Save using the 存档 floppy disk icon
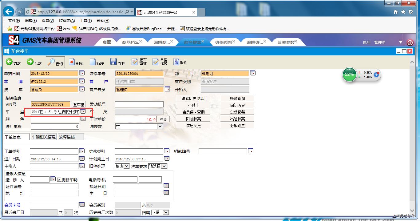This screenshot has height=221, width=420. [x=114, y=62]
